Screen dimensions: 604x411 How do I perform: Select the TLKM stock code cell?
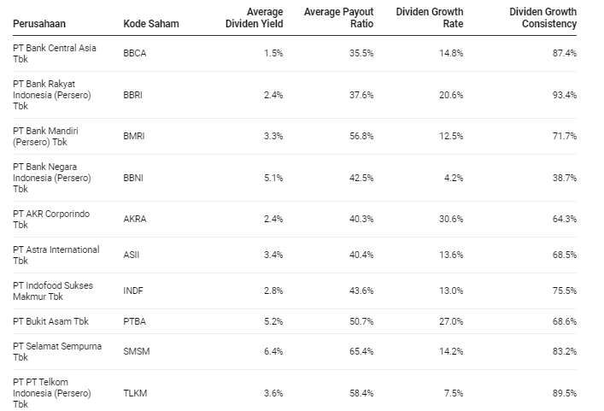click(x=133, y=393)
